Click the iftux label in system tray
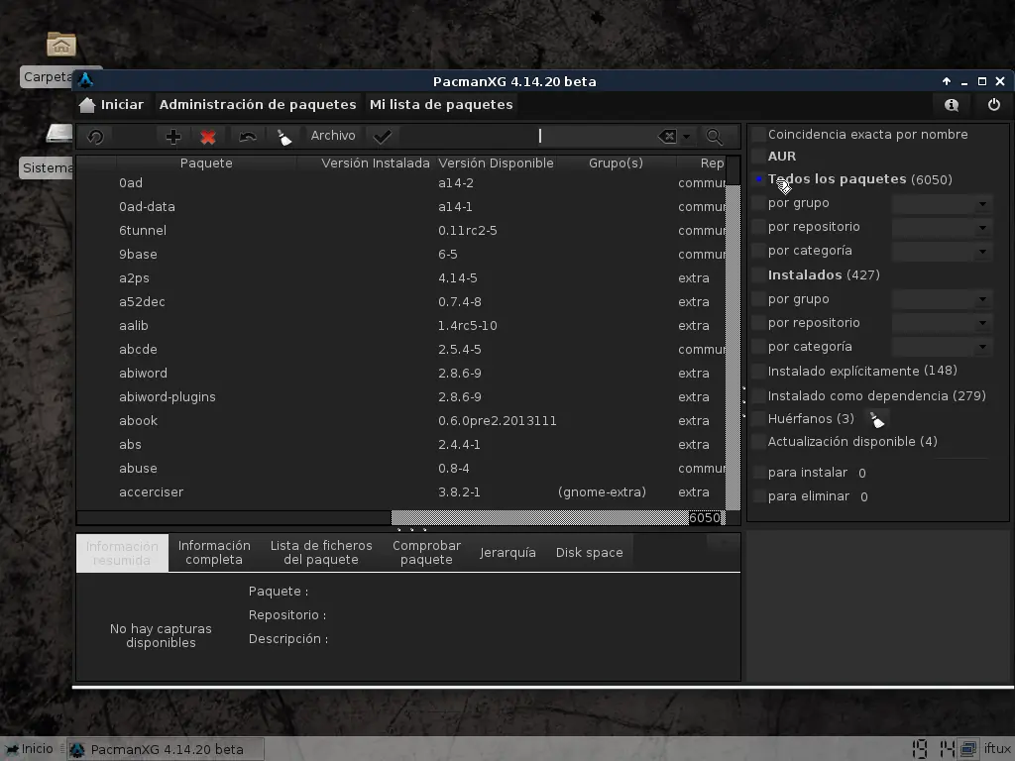 click(x=997, y=749)
